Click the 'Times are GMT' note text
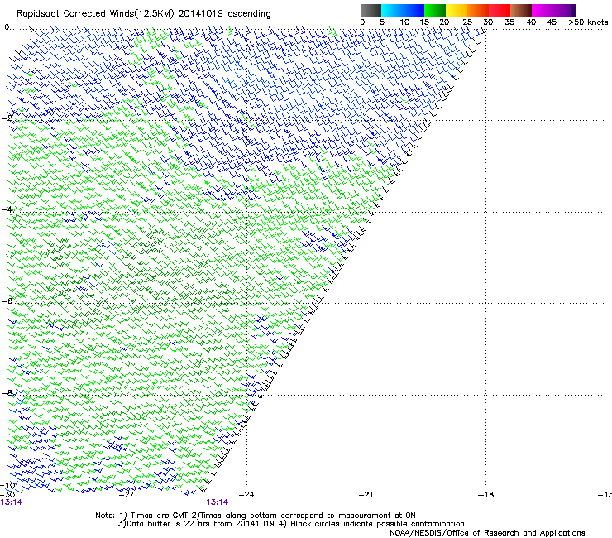 coord(160,516)
